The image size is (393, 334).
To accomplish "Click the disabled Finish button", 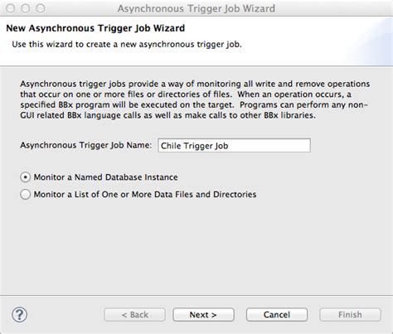I will (x=350, y=314).
